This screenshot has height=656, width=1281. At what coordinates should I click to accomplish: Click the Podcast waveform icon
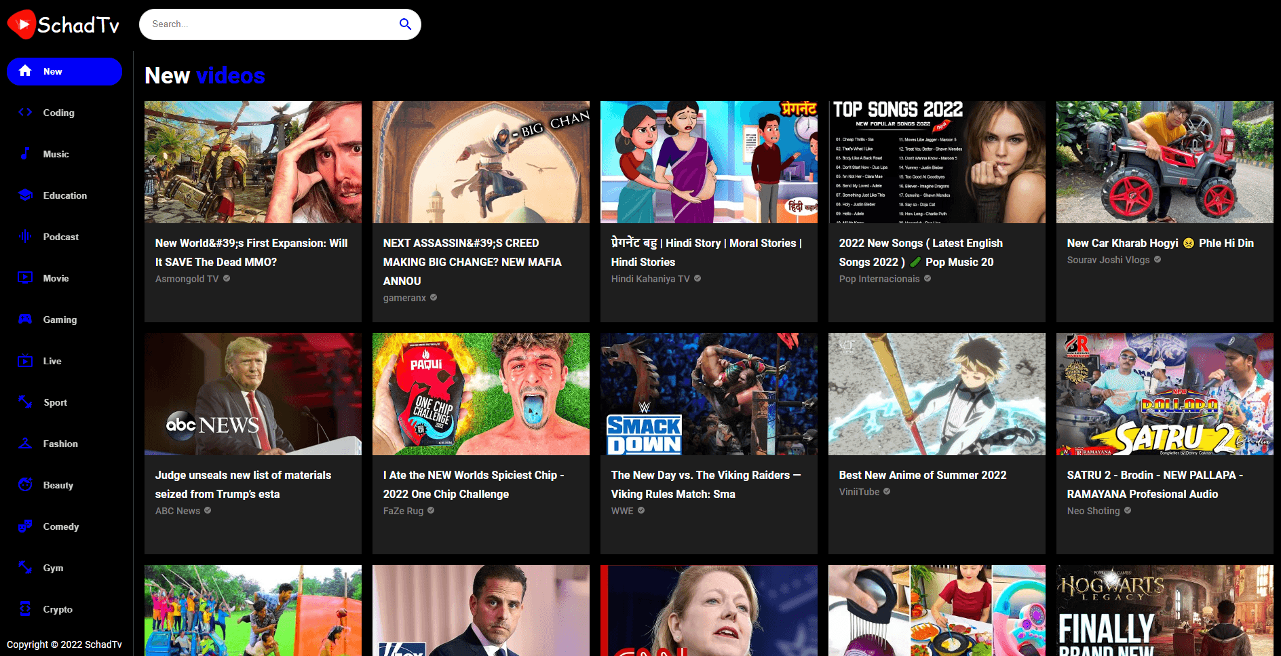click(x=25, y=237)
